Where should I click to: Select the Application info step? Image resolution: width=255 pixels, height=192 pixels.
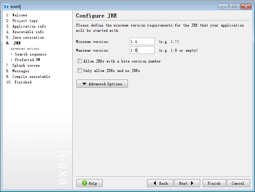[x=29, y=27]
